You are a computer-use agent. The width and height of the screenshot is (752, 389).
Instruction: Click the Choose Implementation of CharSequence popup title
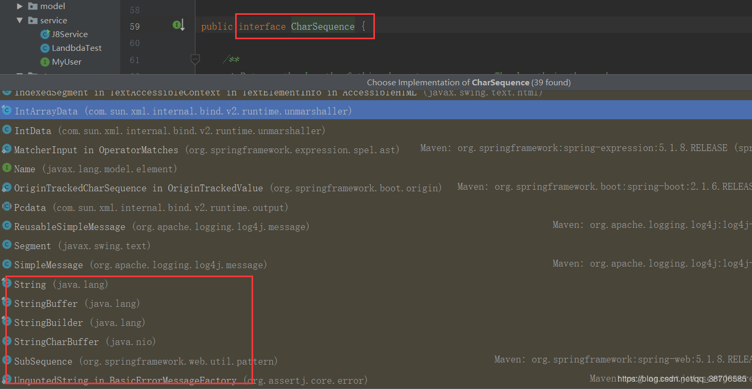[469, 82]
